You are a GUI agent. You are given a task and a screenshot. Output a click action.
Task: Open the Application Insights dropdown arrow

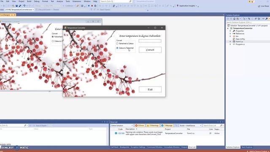[196, 6]
